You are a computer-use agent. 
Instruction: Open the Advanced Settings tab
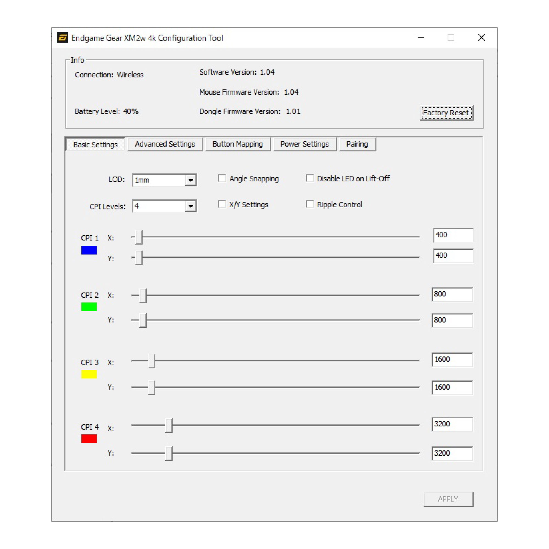point(165,144)
